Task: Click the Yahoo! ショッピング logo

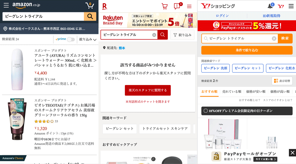Action: click(x=218, y=6)
